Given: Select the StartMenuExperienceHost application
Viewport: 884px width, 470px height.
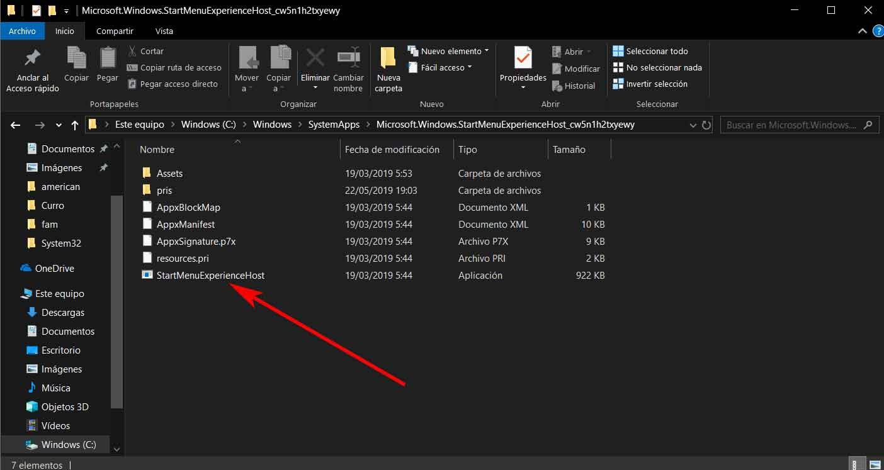Looking at the screenshot, I should click(x=210, y=275).
